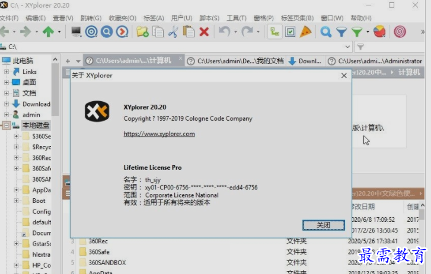Go up one folder with the green arrow
The width and height of the screenshot is (431, 274).
49,32
